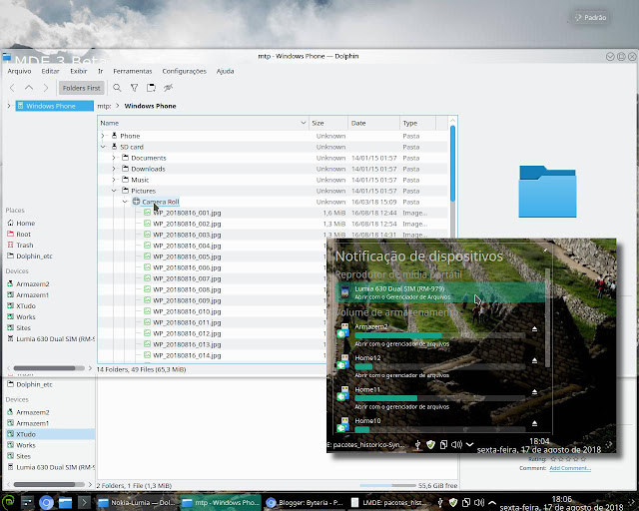
Task: Expand hidden tray icons in taskbar
Action: click(492, 503)
